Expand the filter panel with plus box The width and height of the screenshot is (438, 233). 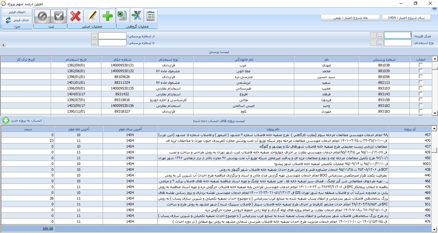[3, 45]
